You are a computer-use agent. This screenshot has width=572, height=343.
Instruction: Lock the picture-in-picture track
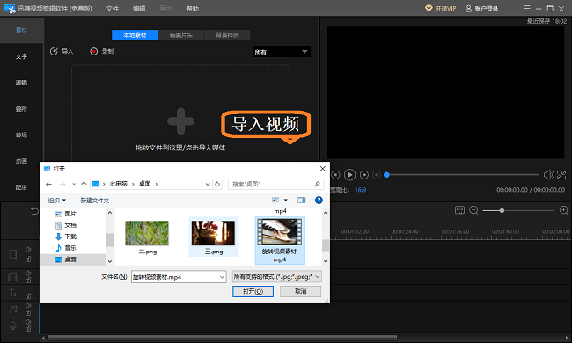[x=28, y=281]
